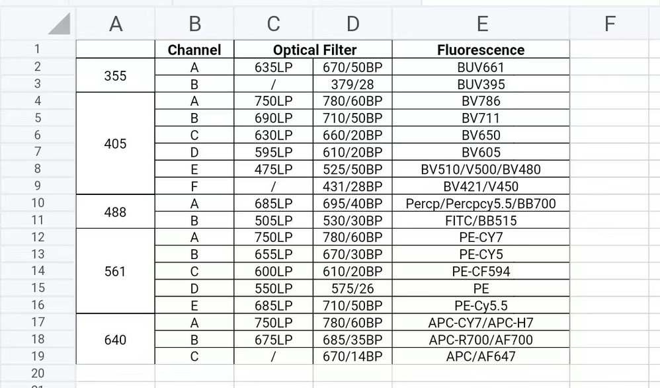Select column A header
This screenshot has height=388, width=660.
pos(116,24)
